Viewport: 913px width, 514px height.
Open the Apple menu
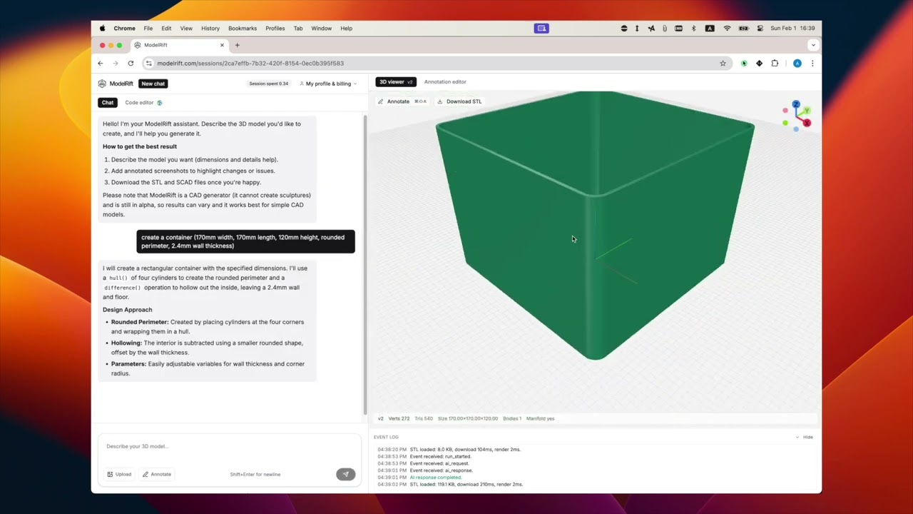point(102,29)
